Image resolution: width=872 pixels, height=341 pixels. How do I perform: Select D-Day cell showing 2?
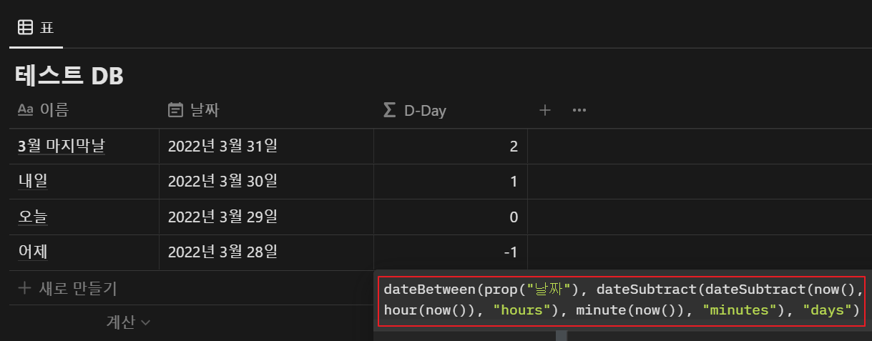pos(451,147)
